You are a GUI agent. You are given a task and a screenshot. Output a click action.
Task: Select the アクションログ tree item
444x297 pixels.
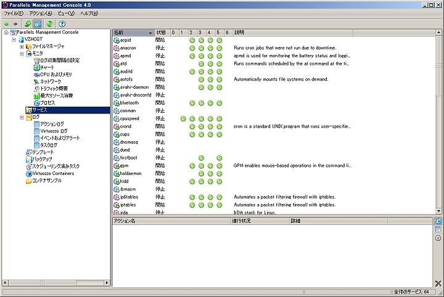(52, 124)
